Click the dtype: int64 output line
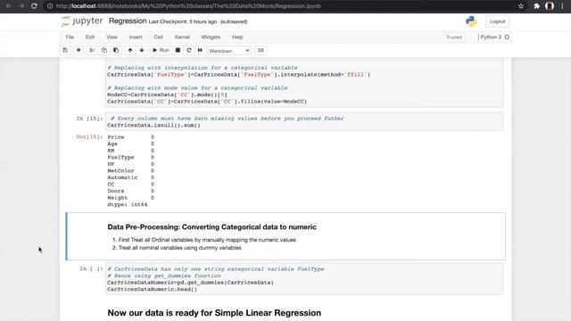Viewport: 571px width, 321px height. [x=127, y=204]
